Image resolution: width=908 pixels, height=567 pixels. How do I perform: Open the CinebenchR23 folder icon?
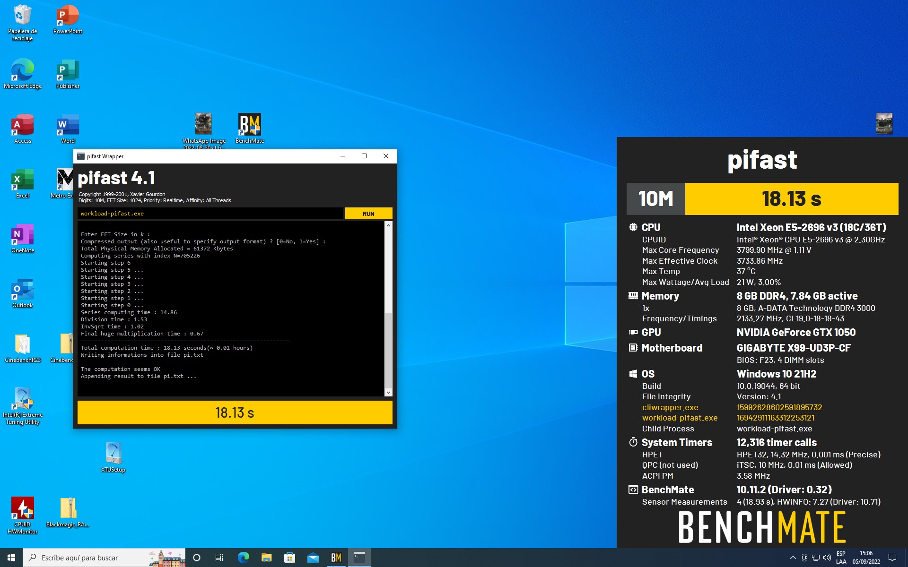pos(22,348)
